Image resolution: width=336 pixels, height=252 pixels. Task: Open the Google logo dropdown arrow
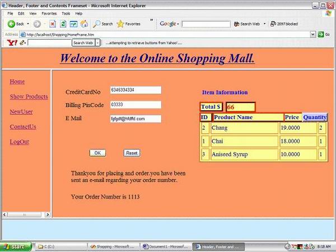(178, 24)
